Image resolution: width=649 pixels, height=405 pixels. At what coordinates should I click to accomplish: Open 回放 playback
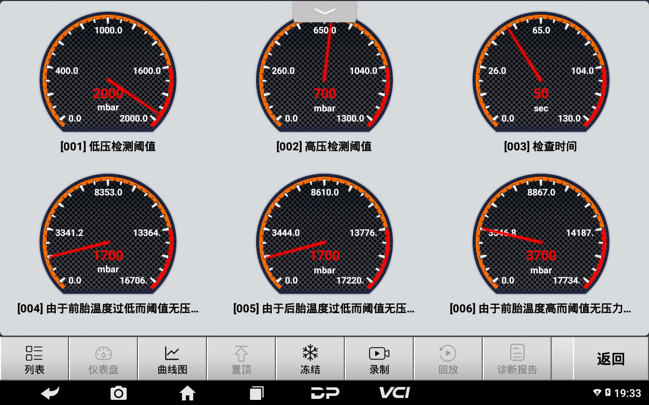coord(448,359)
